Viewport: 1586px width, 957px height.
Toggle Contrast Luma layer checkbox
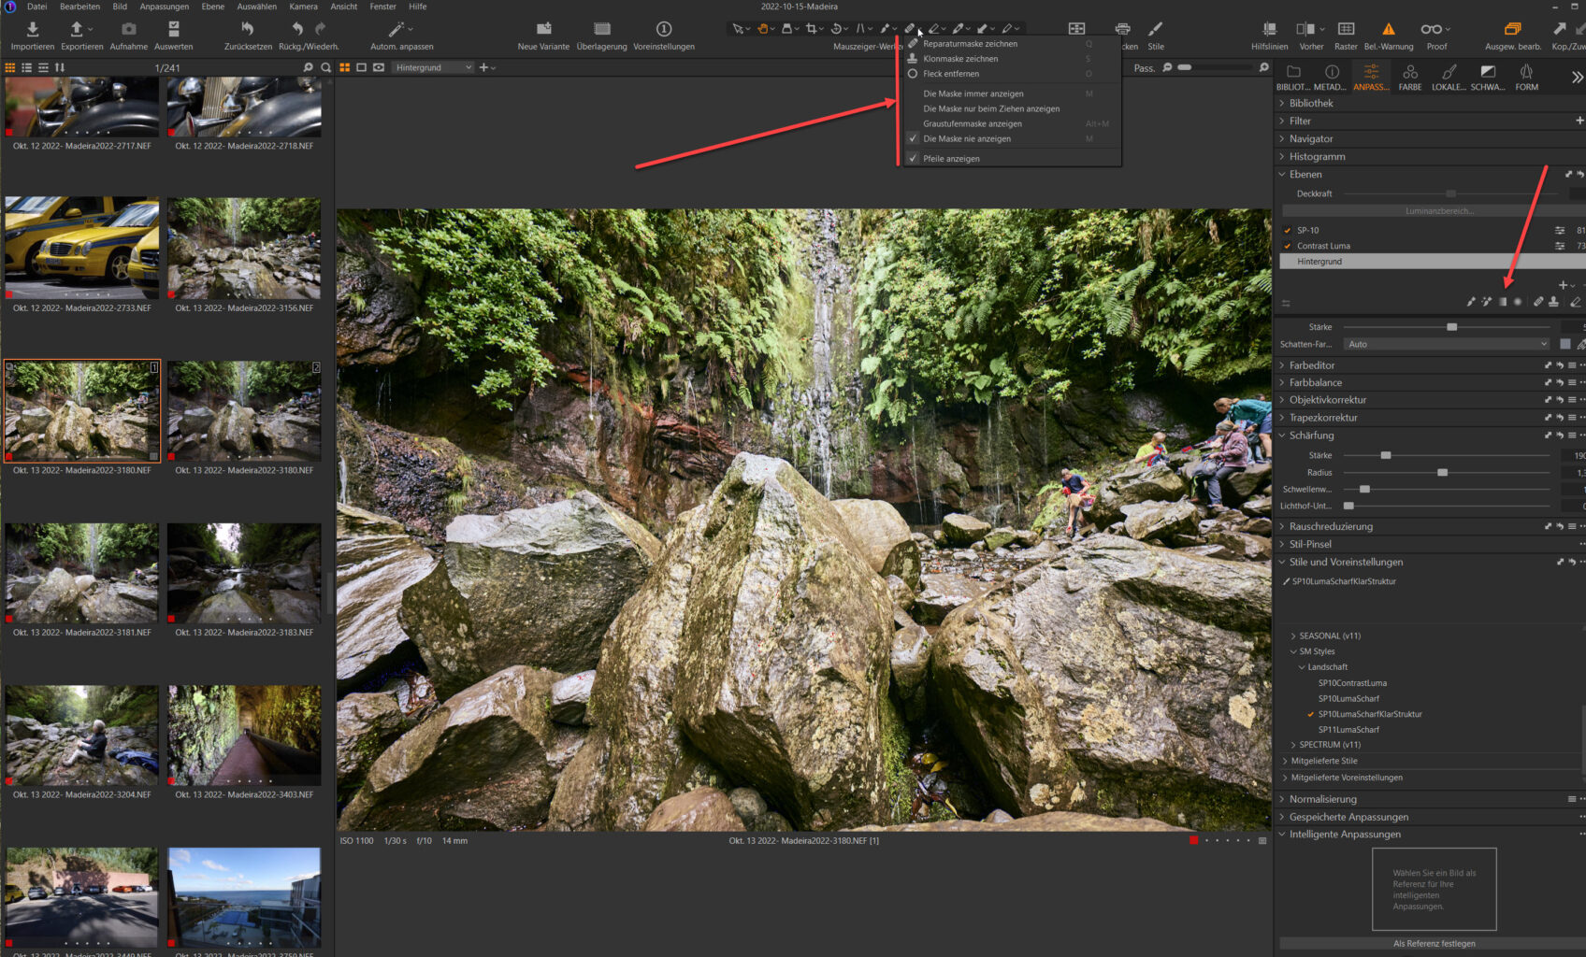click(x=1288, y=246)
